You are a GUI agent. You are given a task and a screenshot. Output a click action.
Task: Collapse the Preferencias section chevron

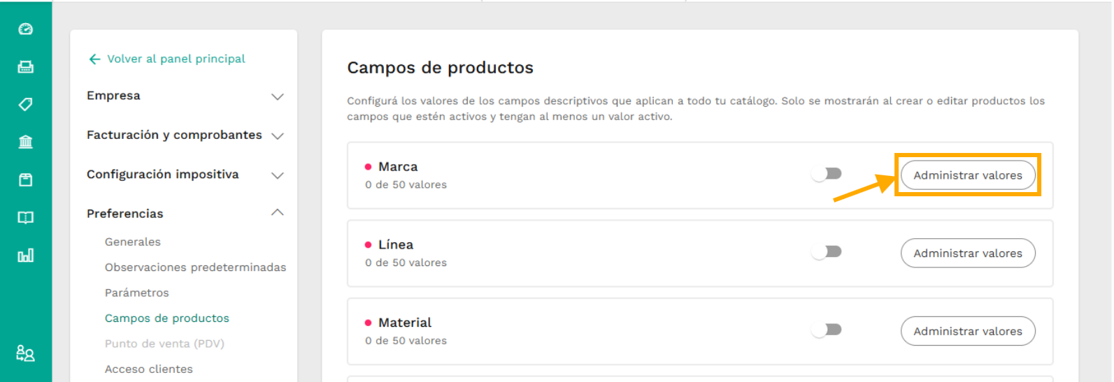coord(278,213)
